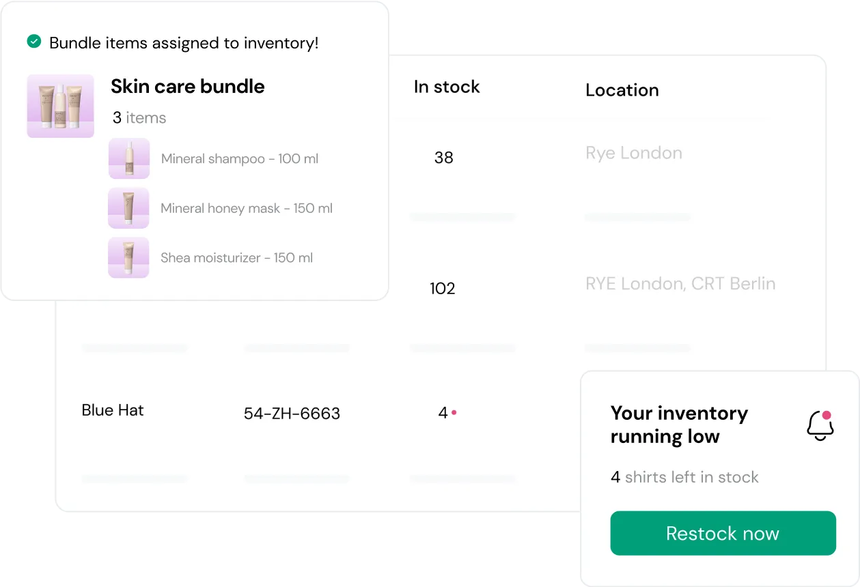Select the Rye London location cell

[633, 153]
